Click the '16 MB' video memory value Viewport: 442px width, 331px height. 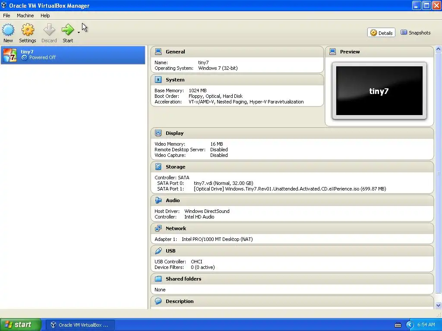[x=217, y=144]
